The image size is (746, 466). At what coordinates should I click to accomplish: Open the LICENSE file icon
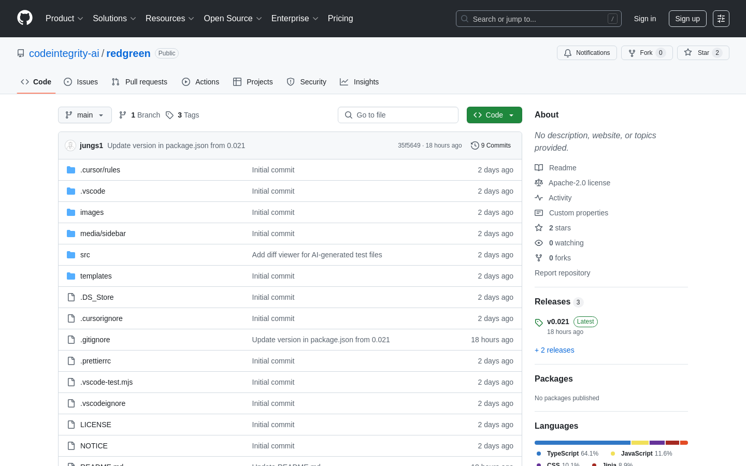71,425
